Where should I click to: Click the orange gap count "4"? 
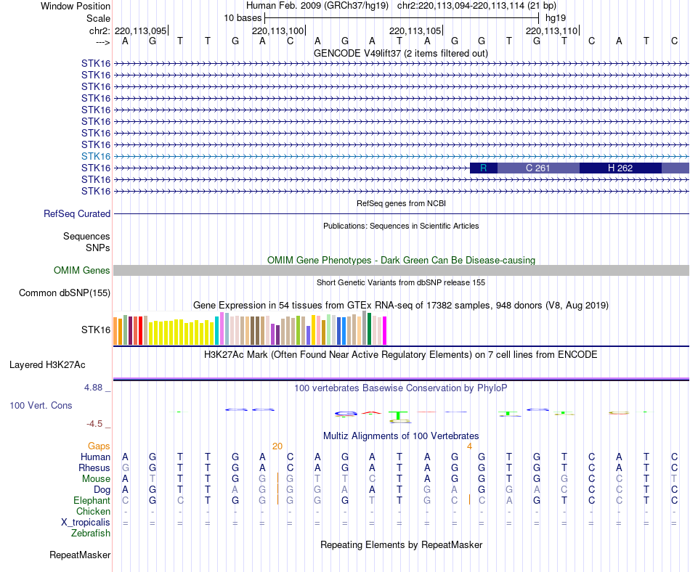coord(469,446)
